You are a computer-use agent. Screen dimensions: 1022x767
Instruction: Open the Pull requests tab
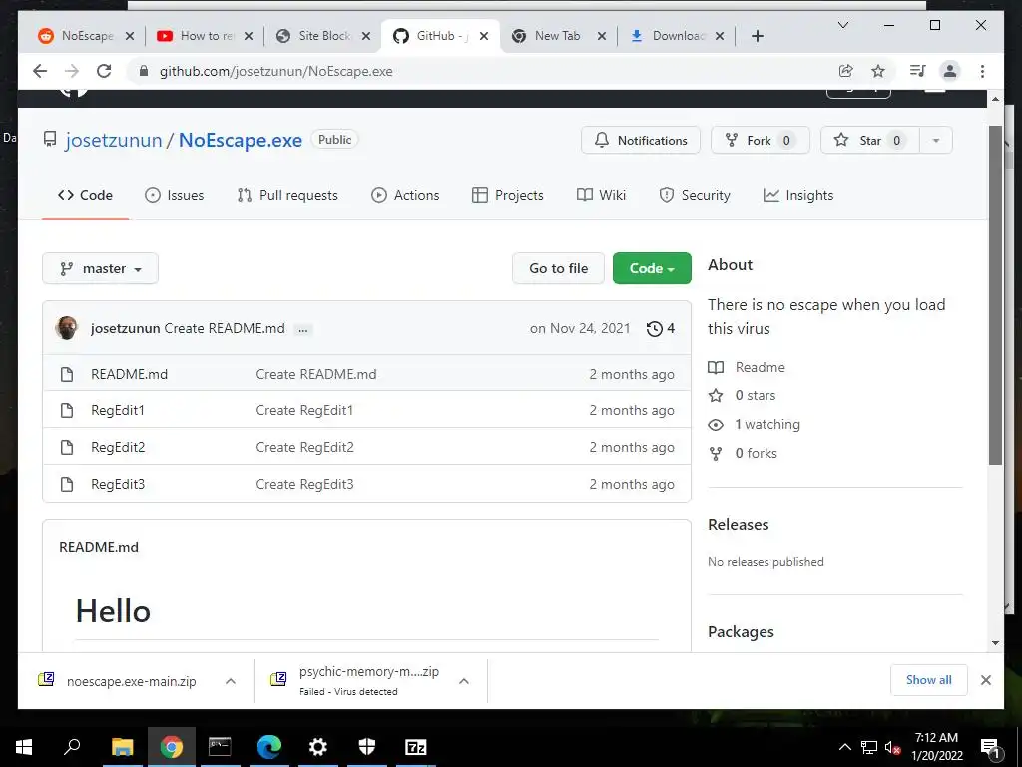(287, 195)
